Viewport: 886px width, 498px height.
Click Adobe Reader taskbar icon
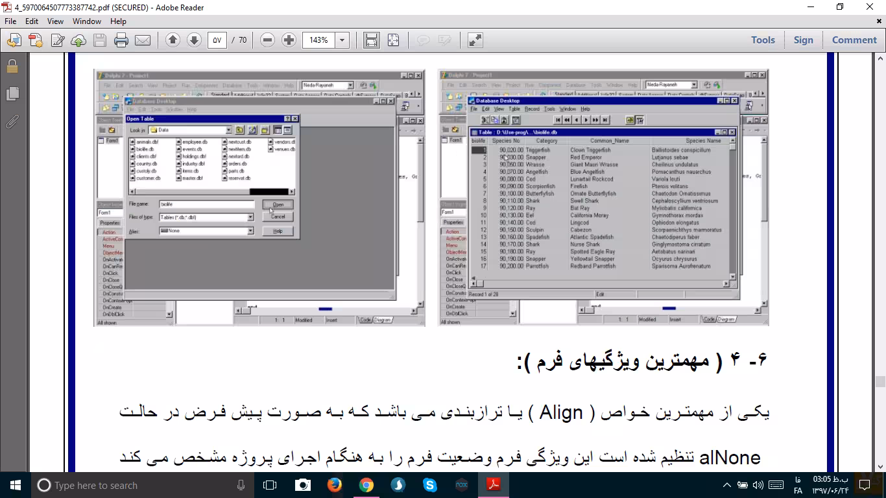494,485
